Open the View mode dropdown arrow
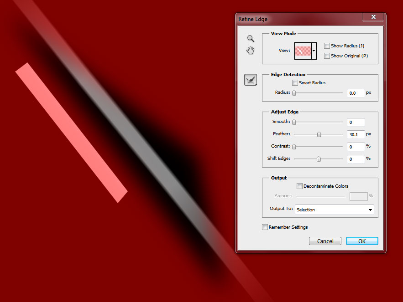403x302 pixels. click(x=314, y=51)
